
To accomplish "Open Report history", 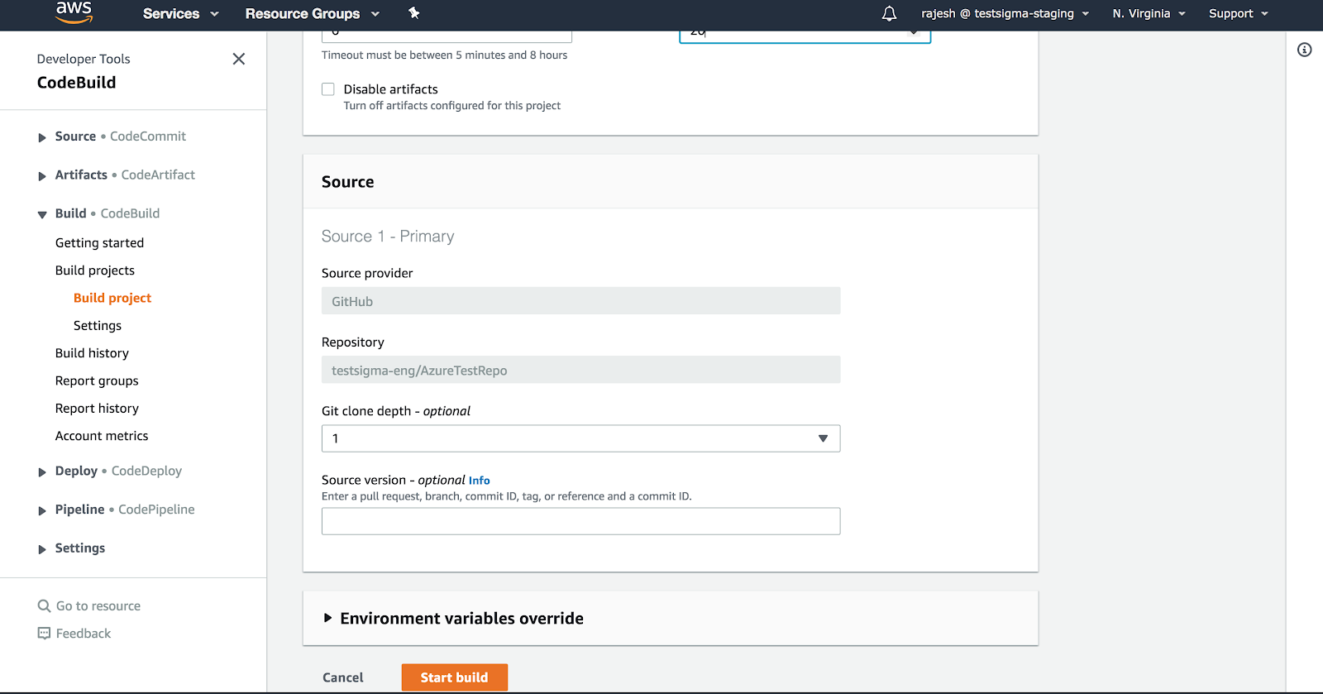I will [x=97, y=409].
